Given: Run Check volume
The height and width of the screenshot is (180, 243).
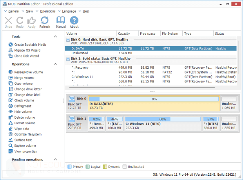Looking at the screenshot, I should (22, 100).
